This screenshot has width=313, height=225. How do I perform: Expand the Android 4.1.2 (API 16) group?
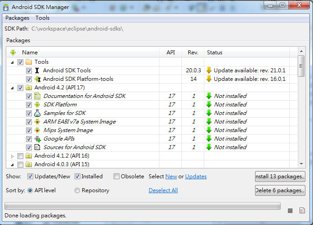tap(12, 156)
